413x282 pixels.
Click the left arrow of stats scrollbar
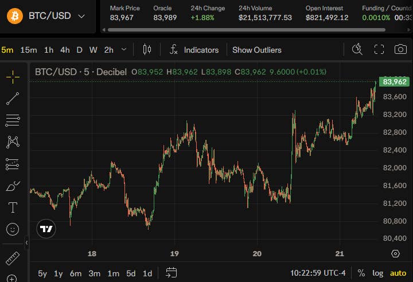tap(104, 30)
